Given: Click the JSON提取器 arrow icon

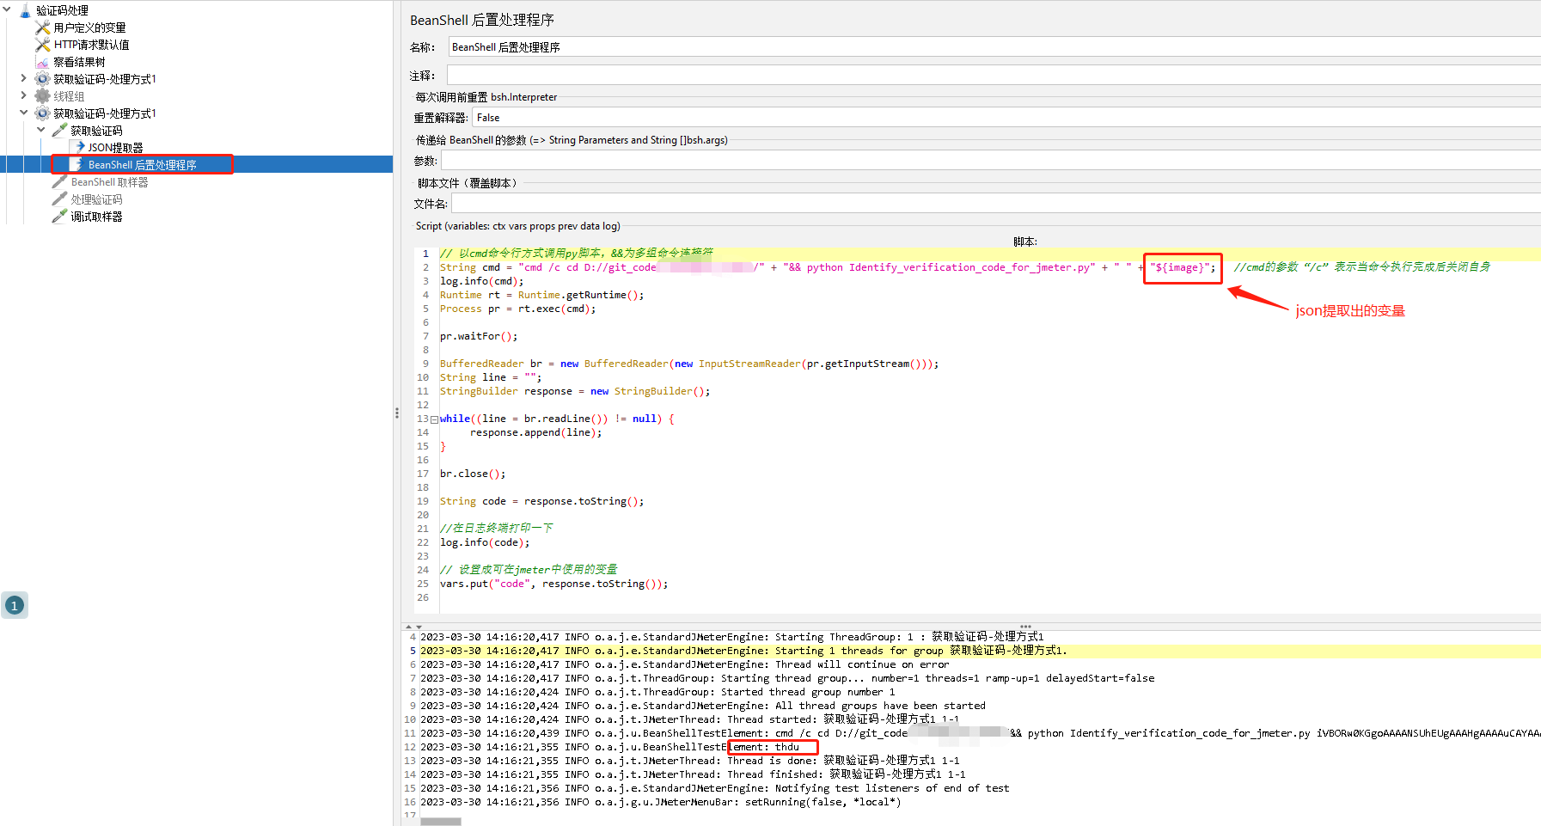Looking at the screenshot, I should tap(79, 148).
